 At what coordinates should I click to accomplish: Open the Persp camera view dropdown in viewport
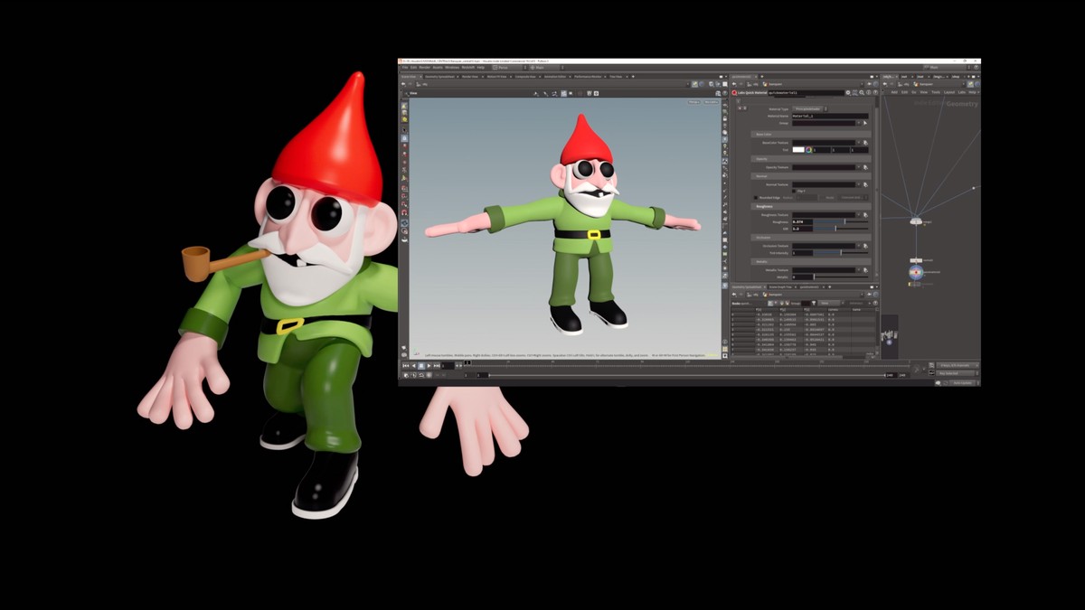pyautogui.click(x=694, y=102)
